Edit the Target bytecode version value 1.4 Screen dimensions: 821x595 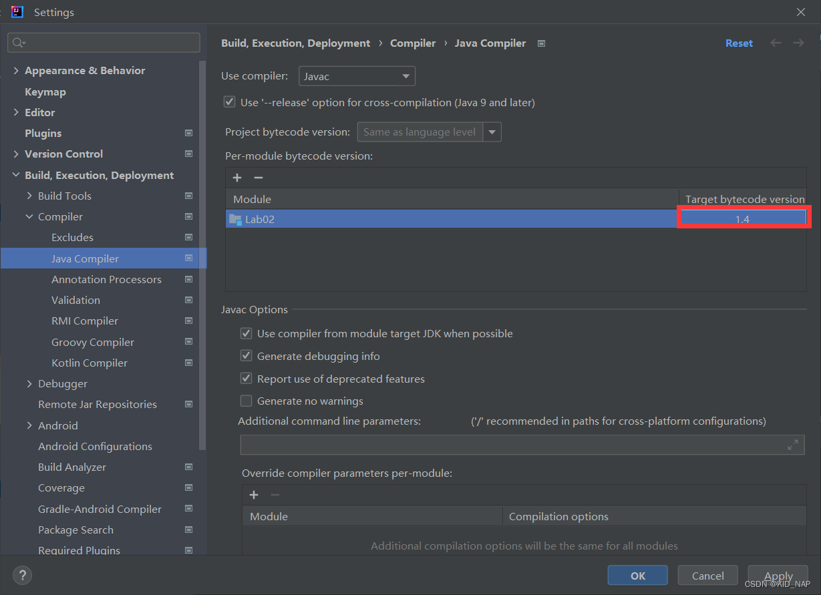(744, 217)
